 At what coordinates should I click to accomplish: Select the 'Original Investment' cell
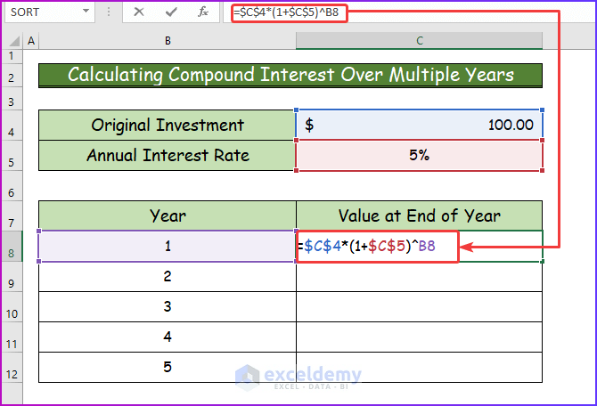pyautogui.click(x=168, y=126)
